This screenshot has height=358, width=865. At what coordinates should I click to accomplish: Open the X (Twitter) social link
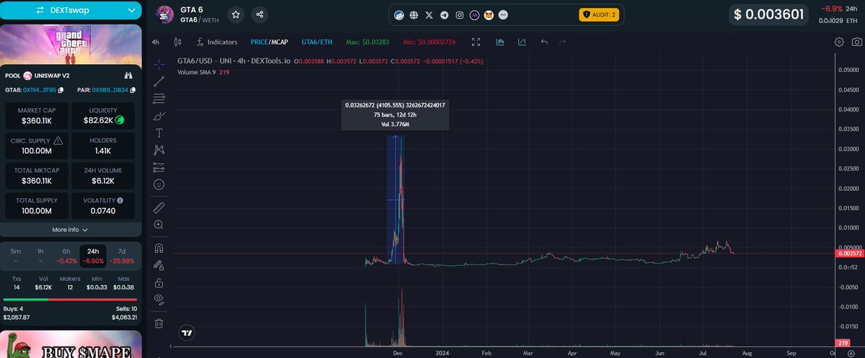[x=429, y=14]
